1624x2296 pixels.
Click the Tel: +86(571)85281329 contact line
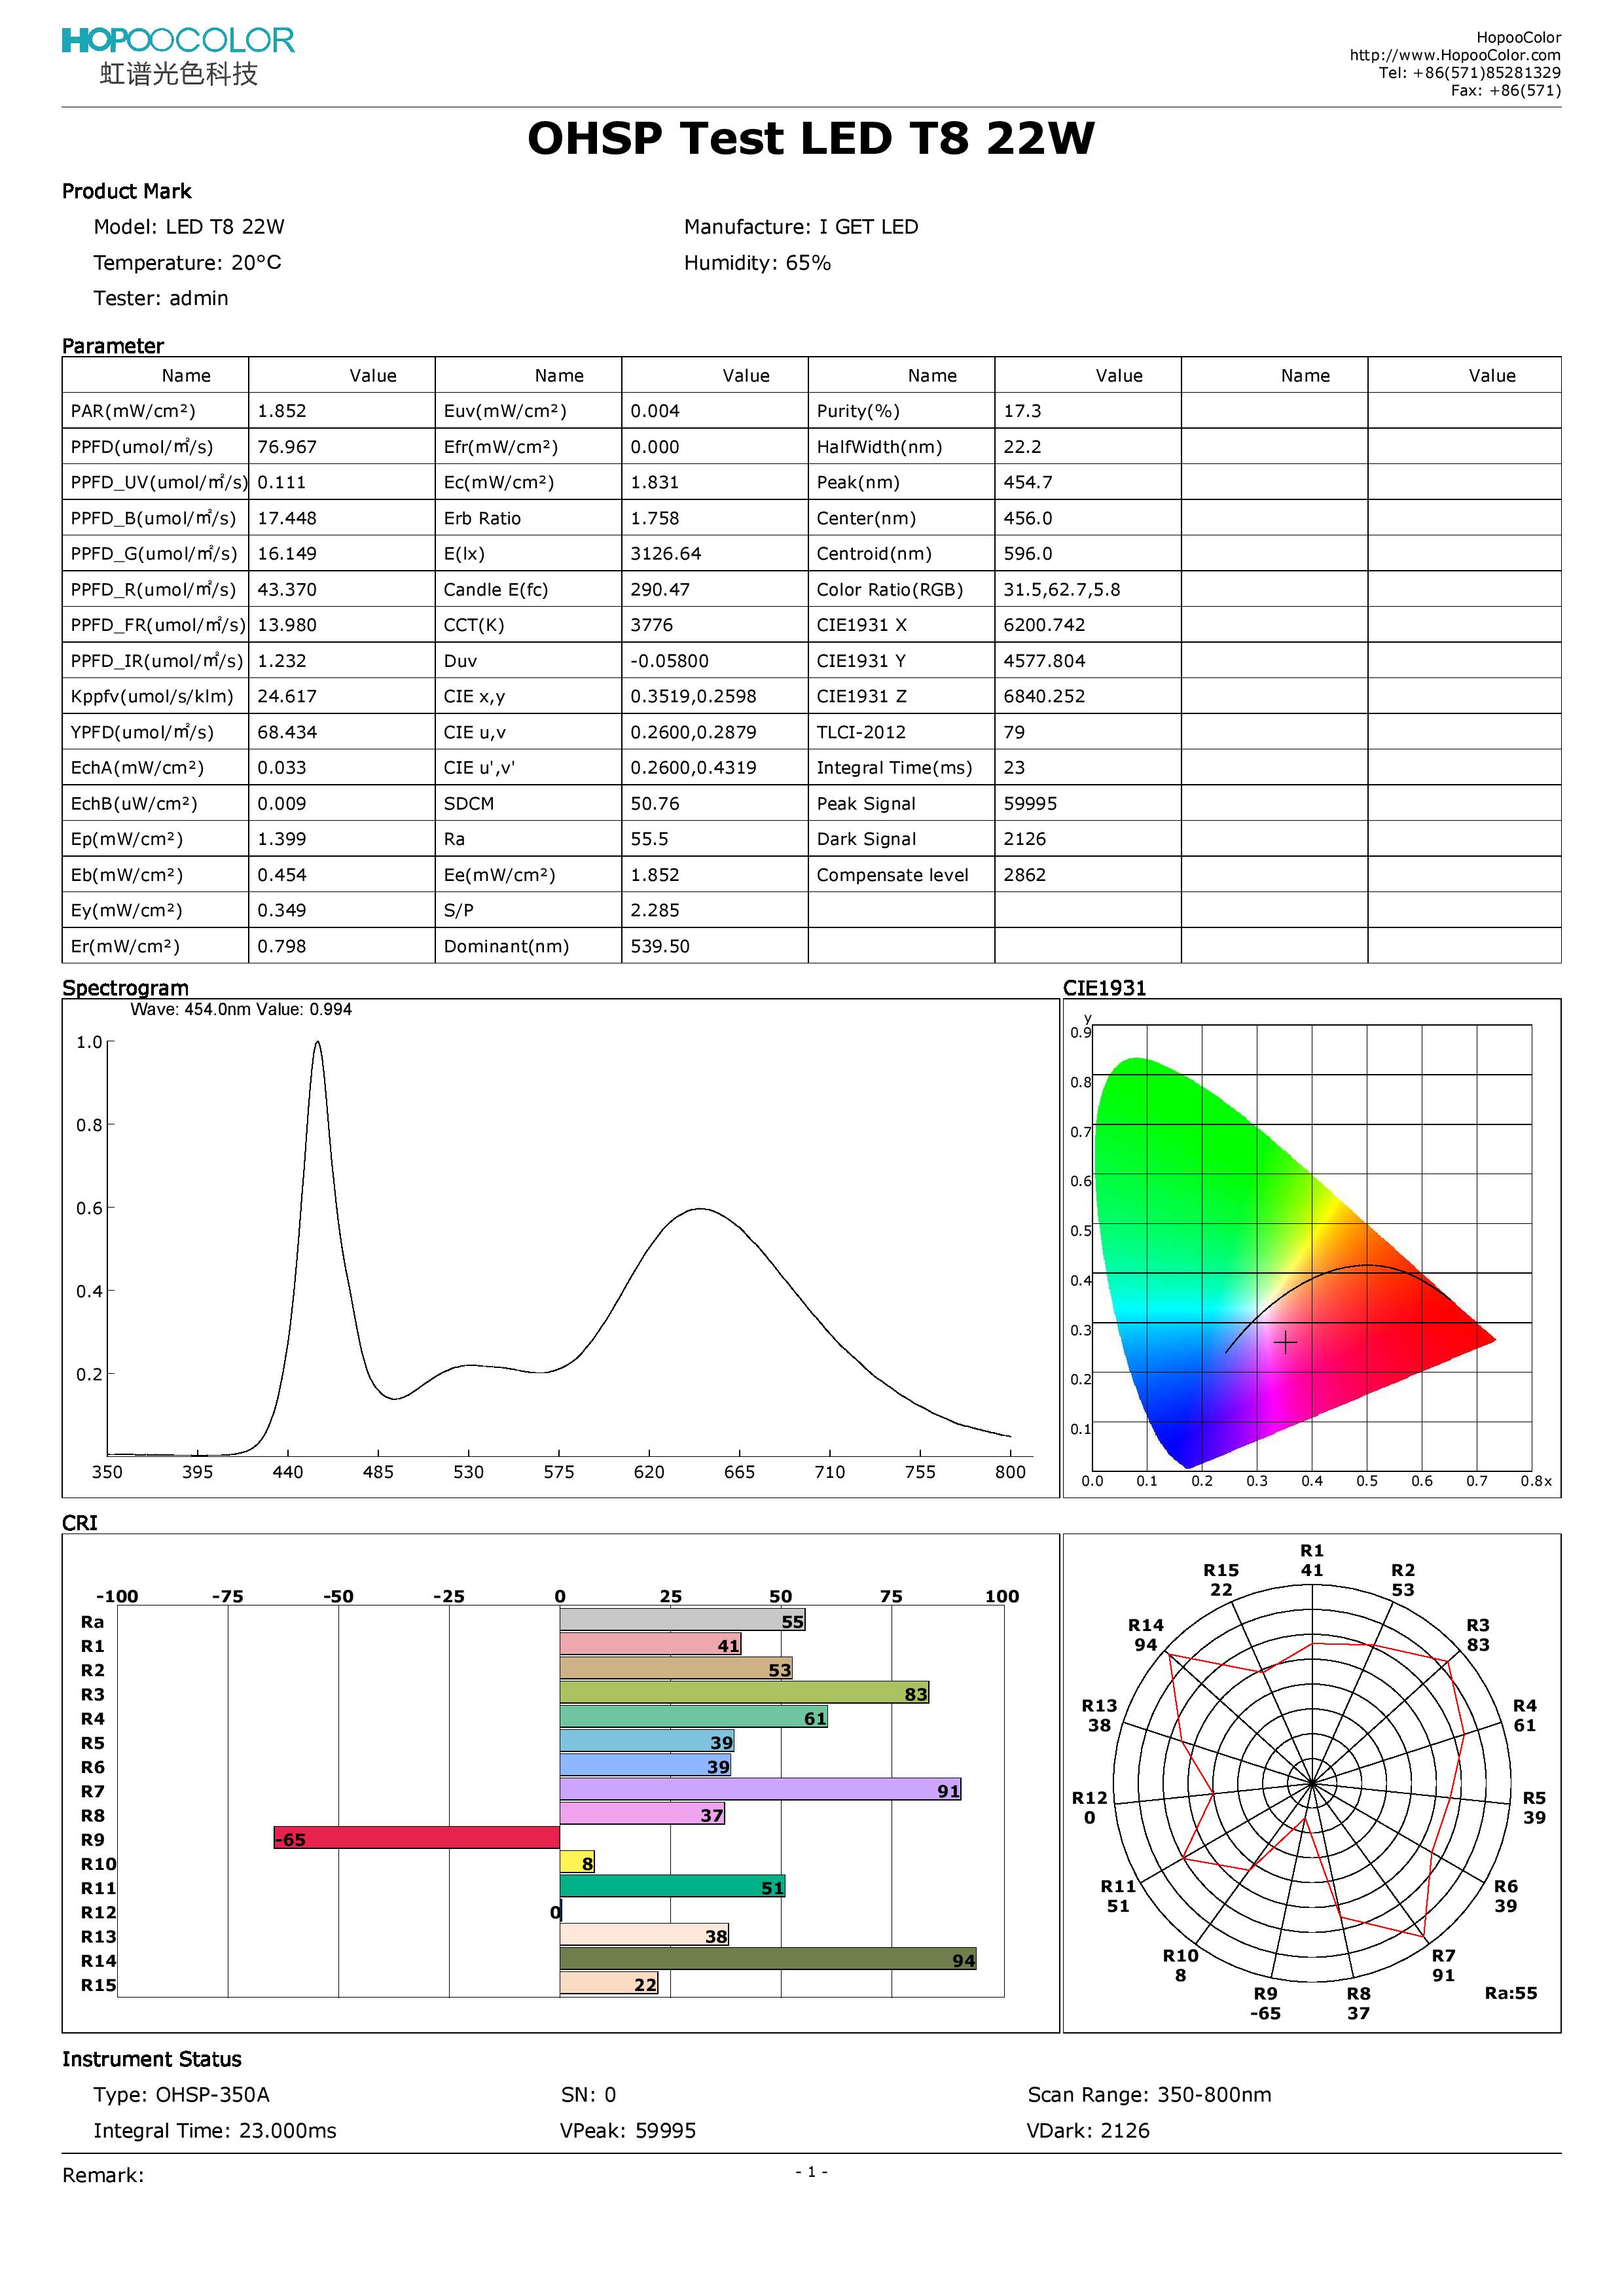(1470, 72)
